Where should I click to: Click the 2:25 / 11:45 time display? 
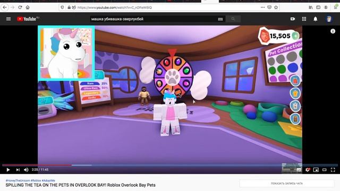(x=40, y=170)
